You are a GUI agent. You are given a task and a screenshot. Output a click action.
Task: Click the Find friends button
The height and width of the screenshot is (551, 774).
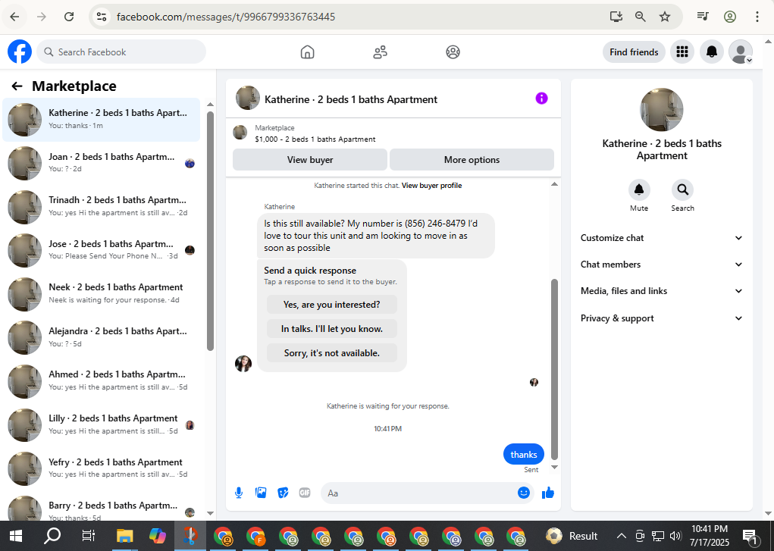point(634,52)
